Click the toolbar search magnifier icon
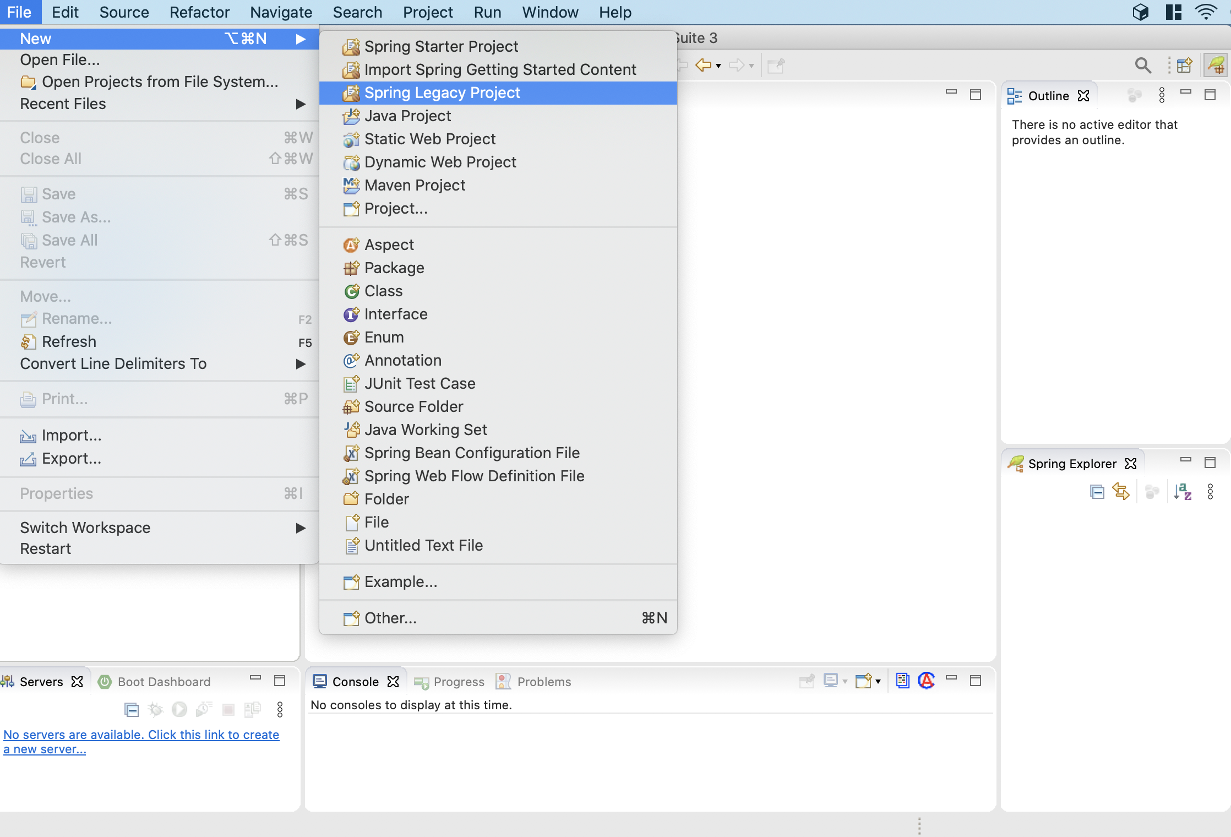Screen dimensions: 1231x837 1143,66
